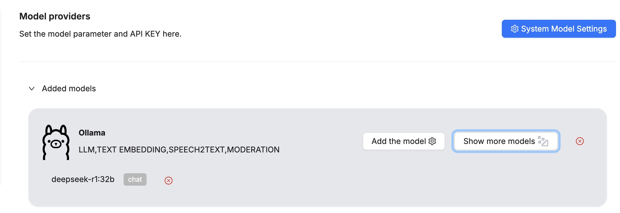Click the Ollama llama logo
The image size is (620, 213).
[56, 142]
